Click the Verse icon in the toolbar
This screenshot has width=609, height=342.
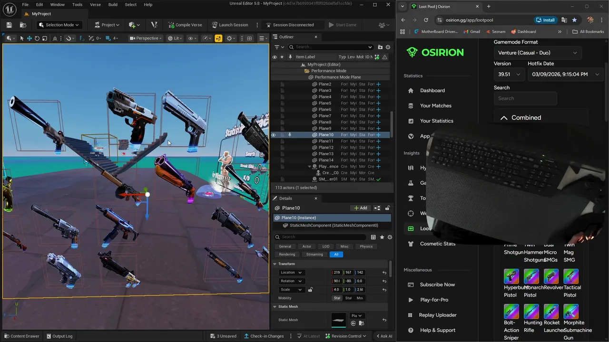(154, 25)
